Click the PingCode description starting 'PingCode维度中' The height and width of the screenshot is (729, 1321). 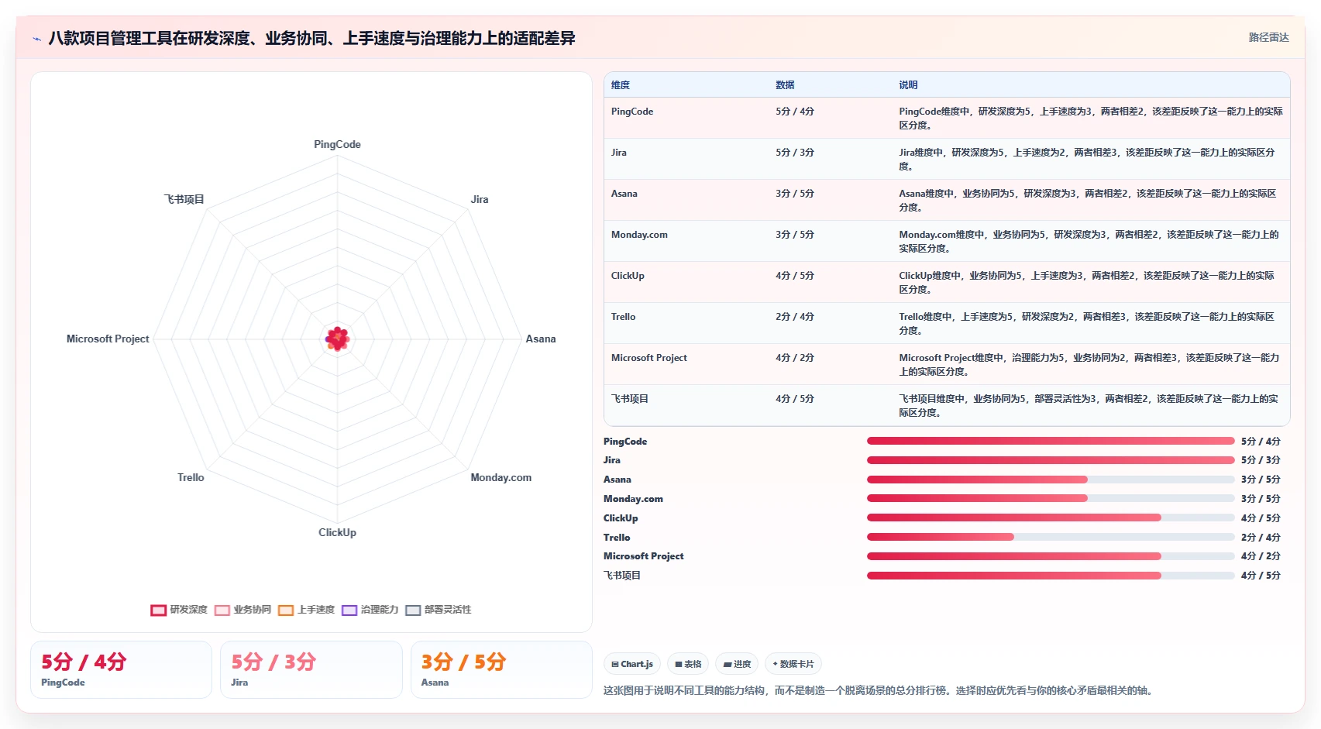point(1091,118)
